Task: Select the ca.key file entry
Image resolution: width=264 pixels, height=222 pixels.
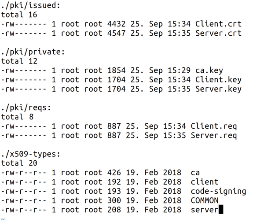Action: 209,70
